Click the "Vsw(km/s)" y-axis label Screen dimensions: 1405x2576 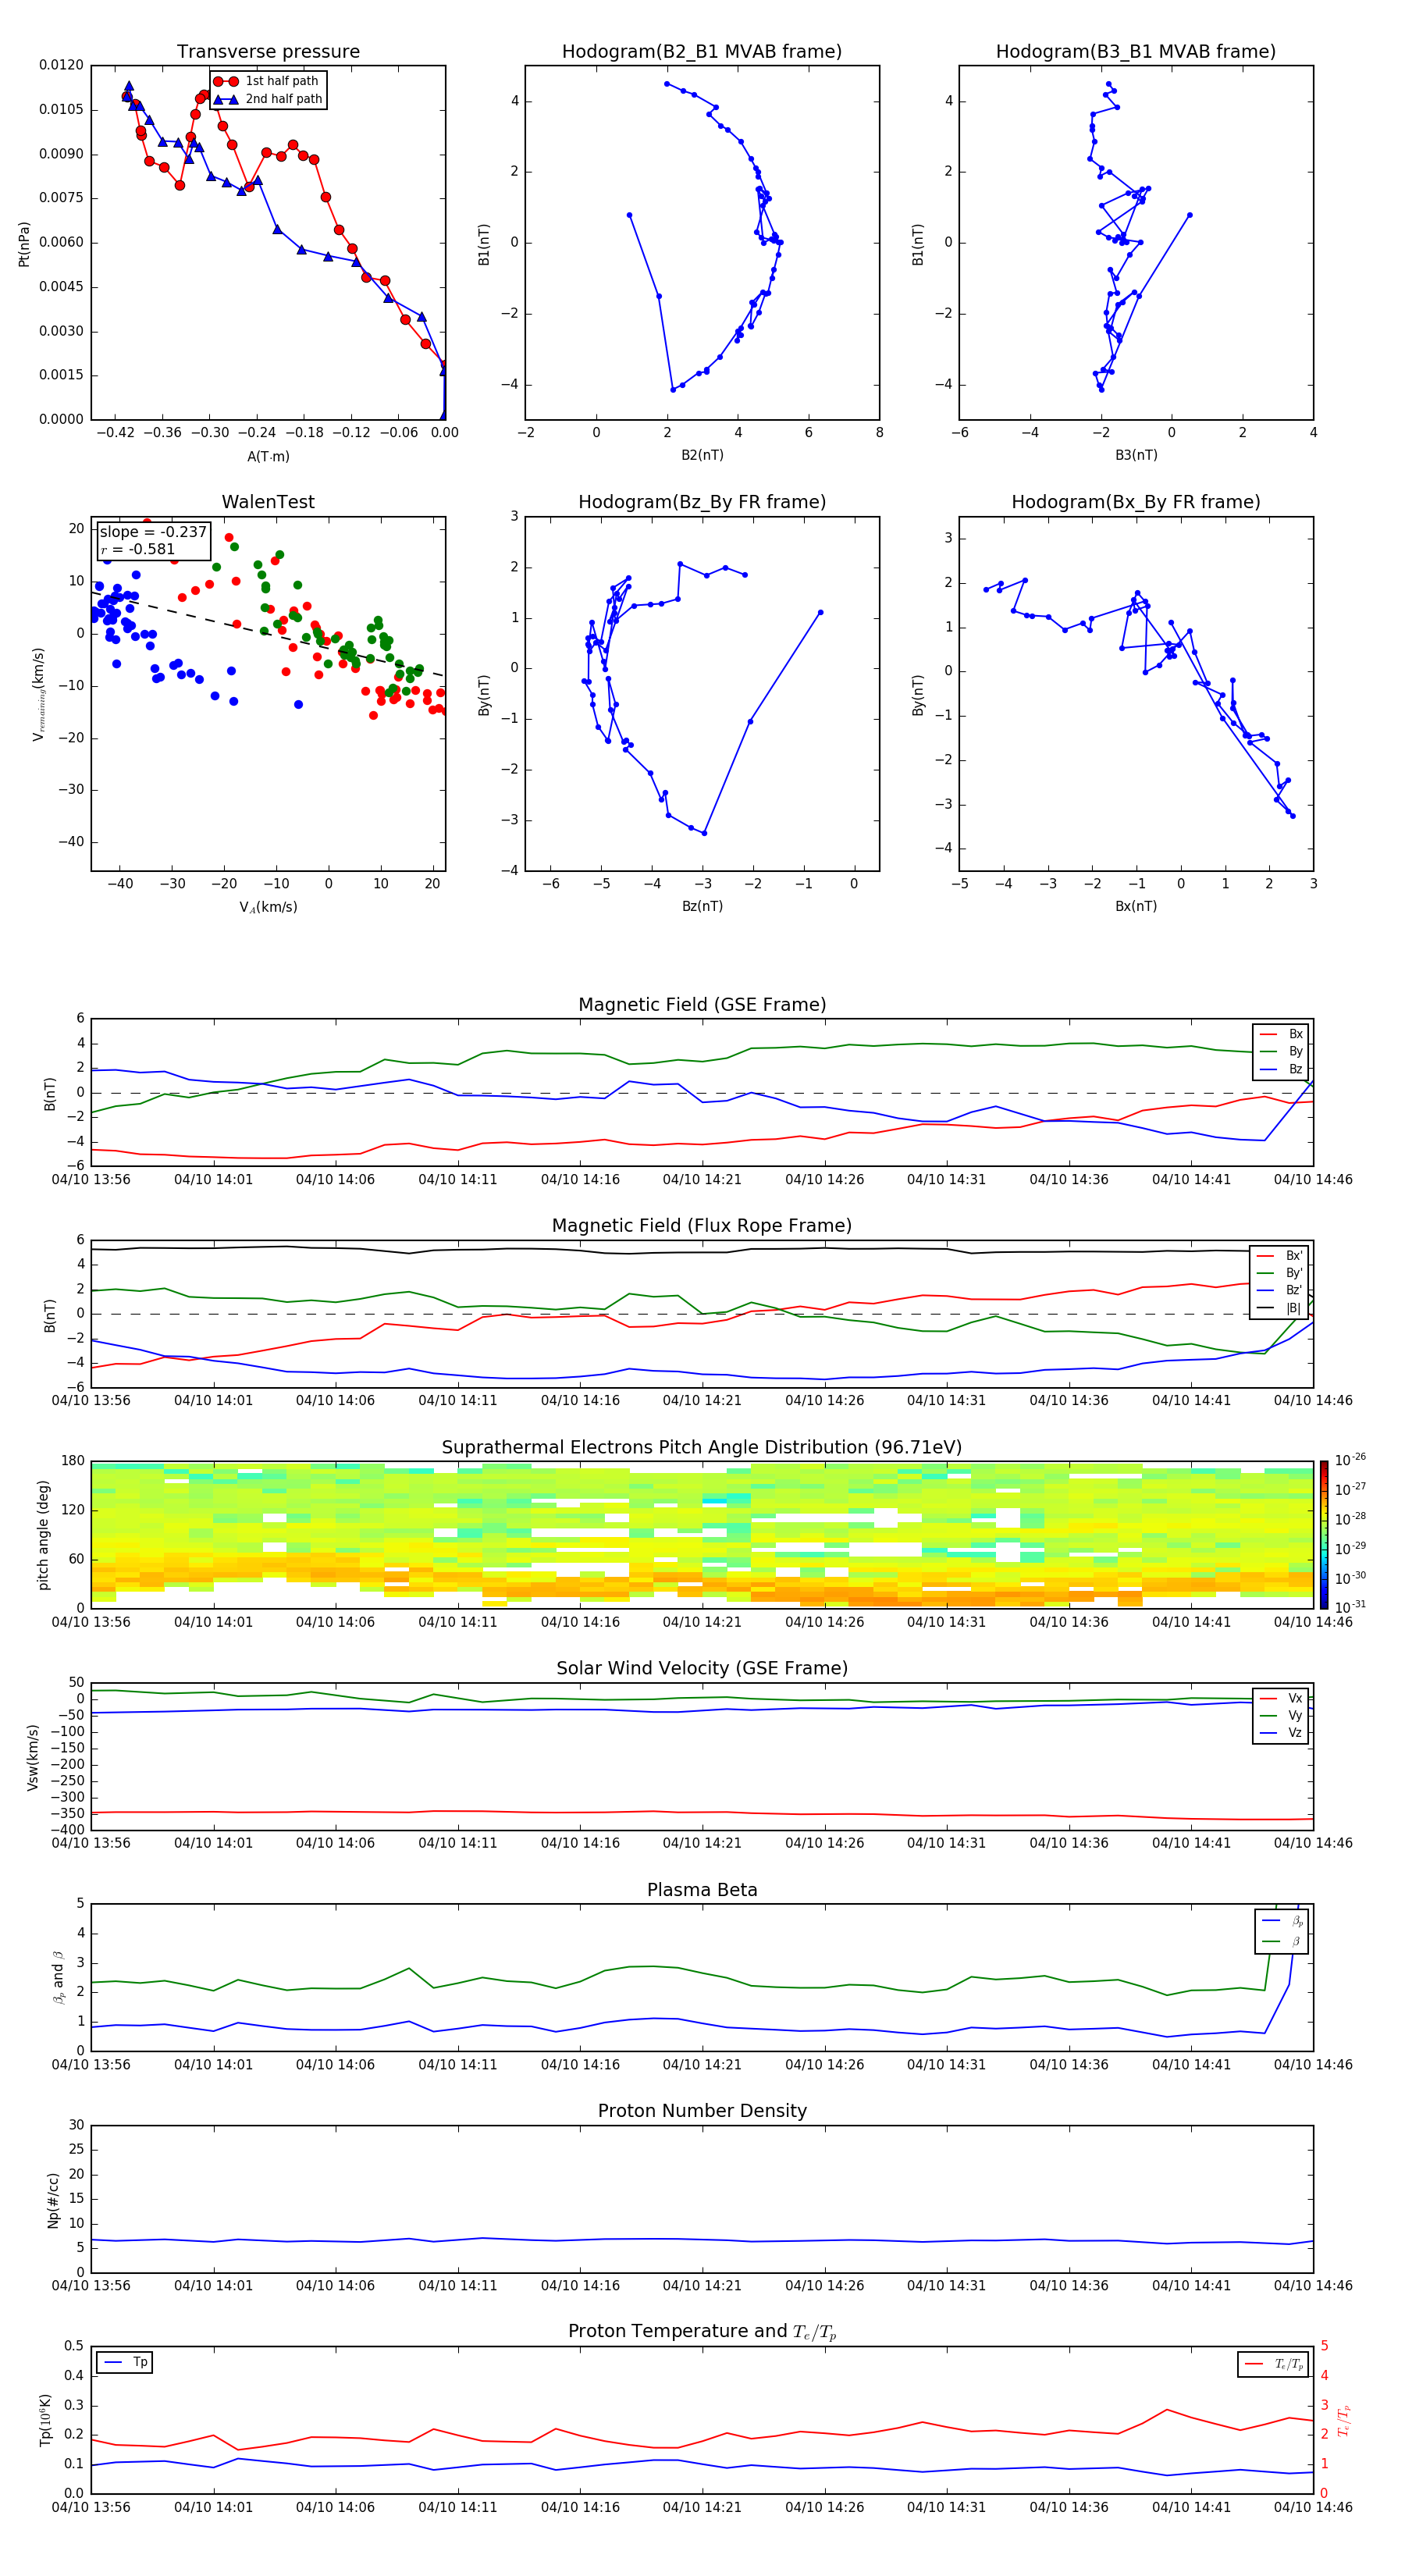[x=33, y=1756]
